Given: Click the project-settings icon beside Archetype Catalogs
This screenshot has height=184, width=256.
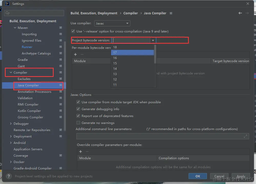Looking at the screenshot, I should click(61, 53).
